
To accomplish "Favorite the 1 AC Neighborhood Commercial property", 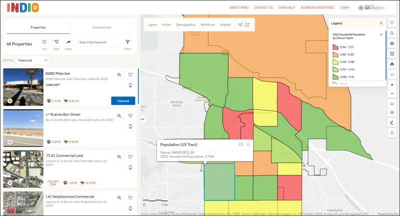I will pos(130,198).
